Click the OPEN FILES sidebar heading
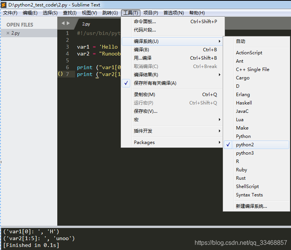291x250 pixels. (x=20, y=25)
